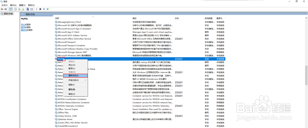The height and width of the screenshot is (128, 308).
Task: Sort by the 启动类型 column header
Action: pyautogui.click(x=209, y=18)
